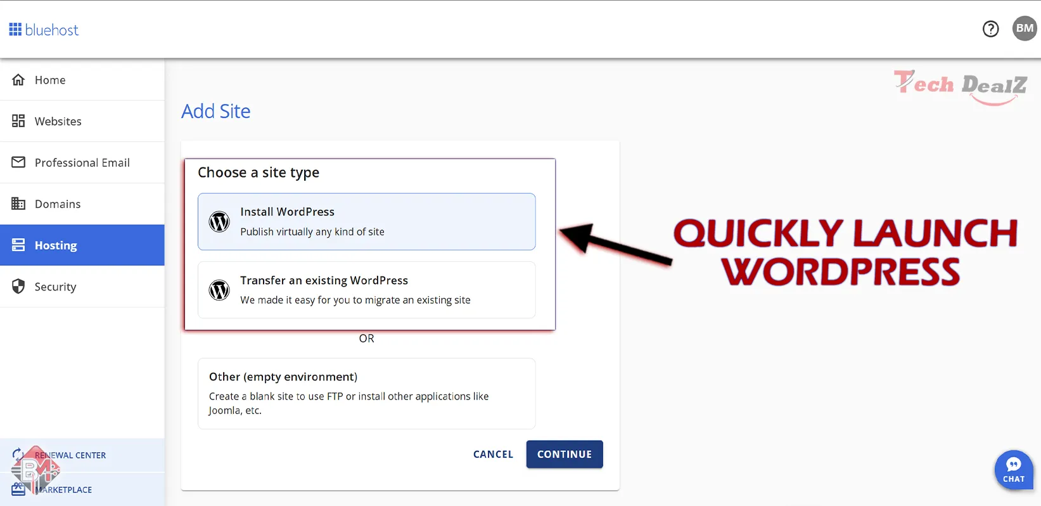Screen dimensions: 1041x506
Task: Choose the Install WordPress option card
Action: [x=366, y=222]
